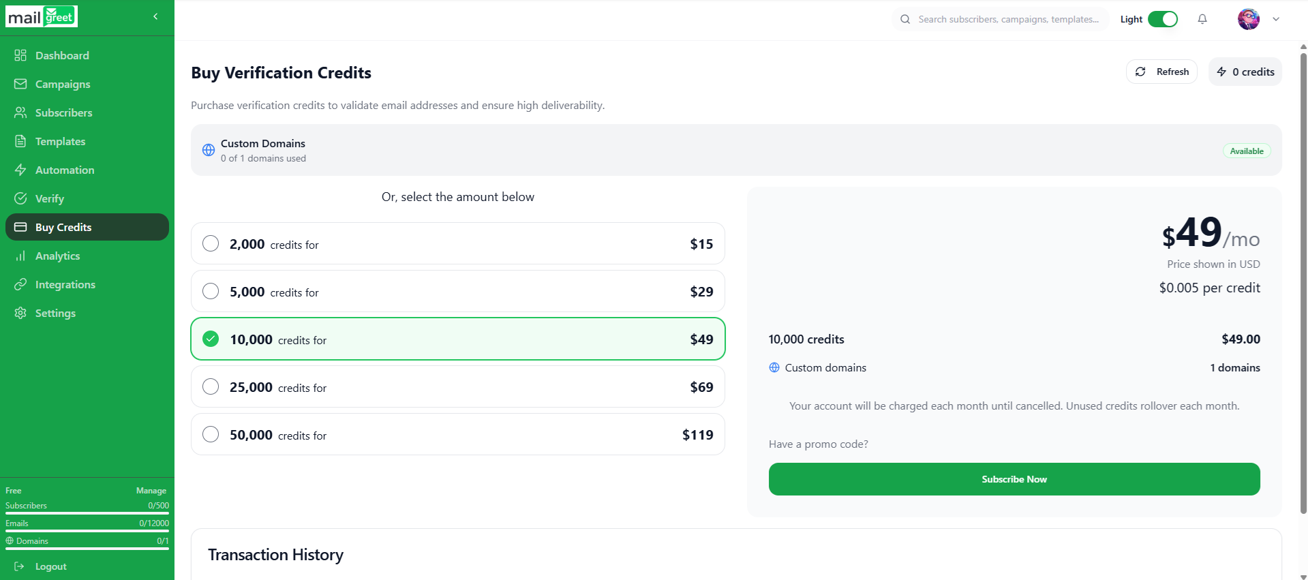Click the lightning credits counter chevron area
This screenshot has width=1308, height=580.
coord(1245,72)
